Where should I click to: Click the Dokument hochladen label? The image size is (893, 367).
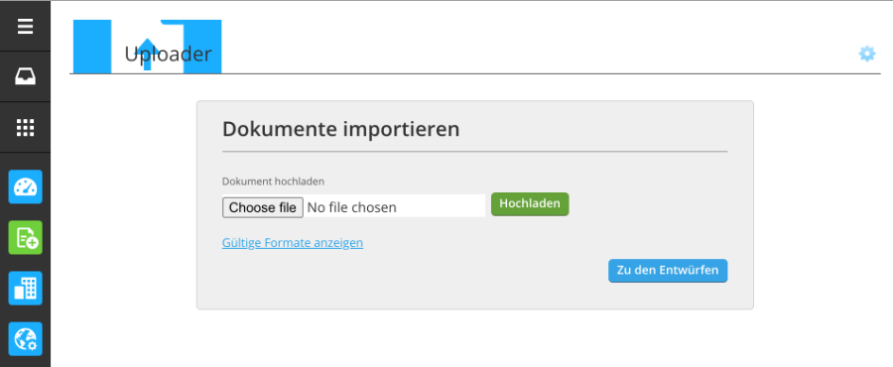click(x=273, y=182)
